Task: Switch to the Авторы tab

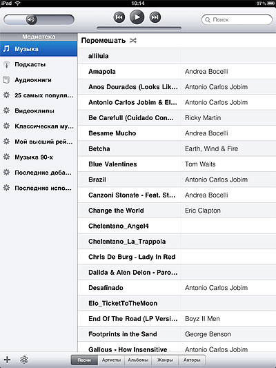Action: [x=192, y=360]
